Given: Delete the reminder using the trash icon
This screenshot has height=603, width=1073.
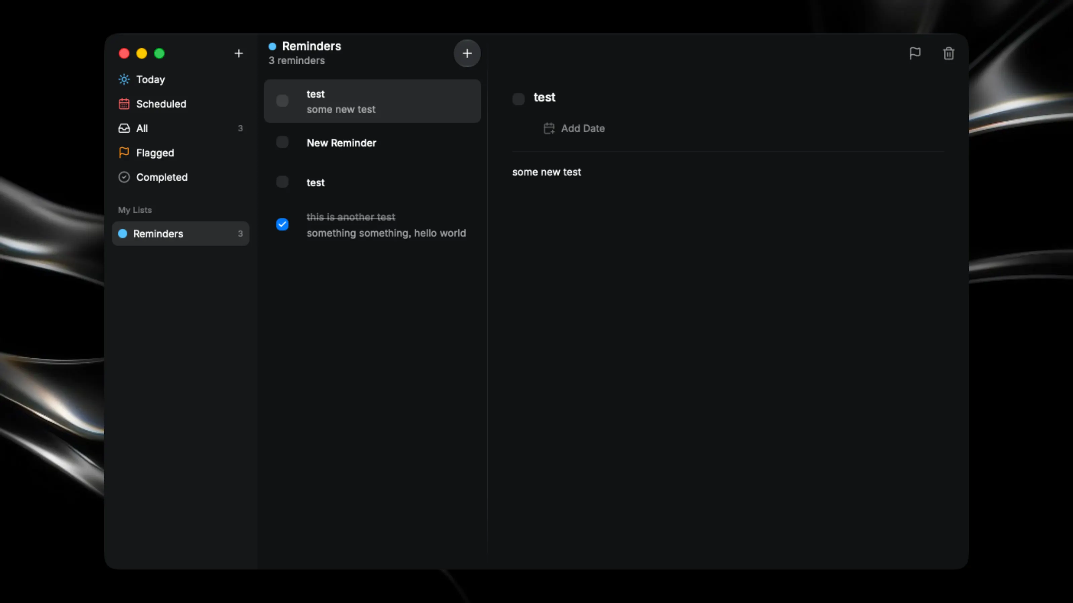Looking at the screenshot, I should tap(949, 53).
